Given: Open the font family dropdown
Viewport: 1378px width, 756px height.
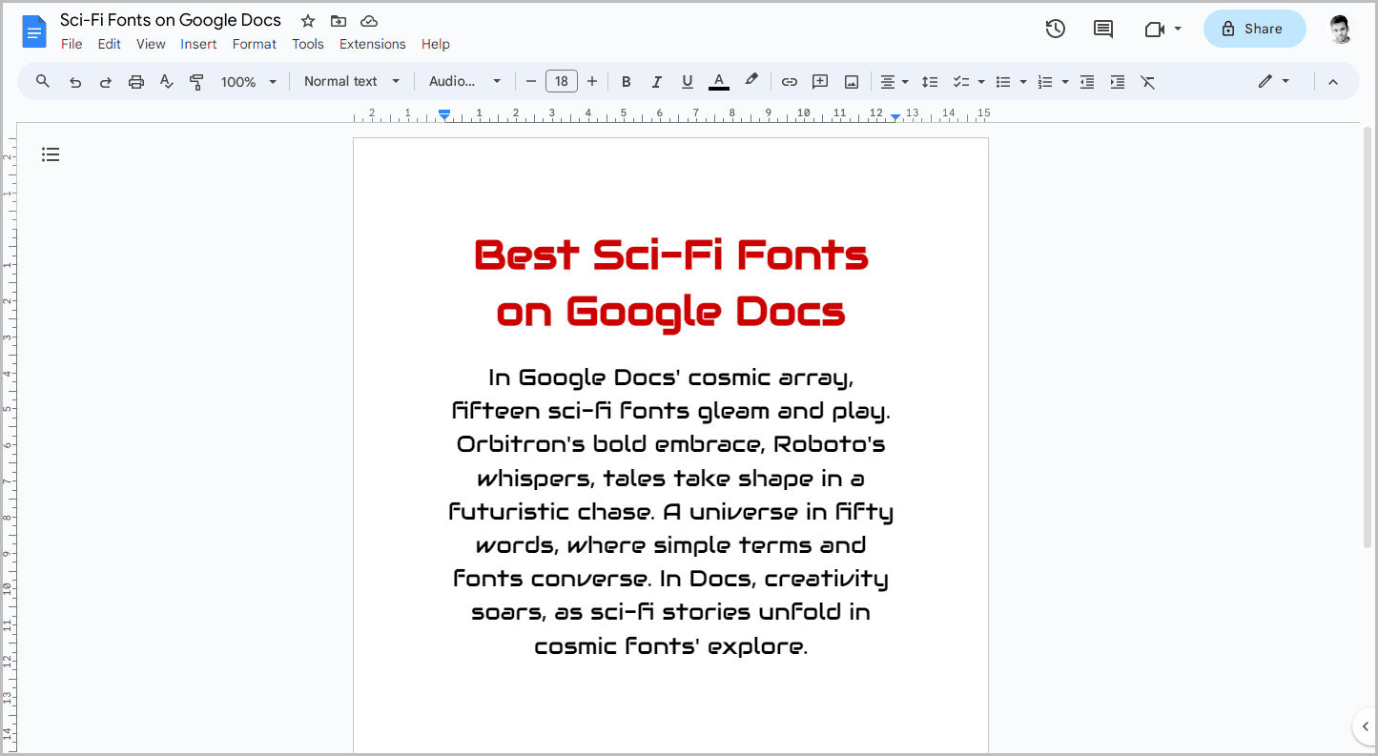Looking at the screenshot, I should coord(464,81).
